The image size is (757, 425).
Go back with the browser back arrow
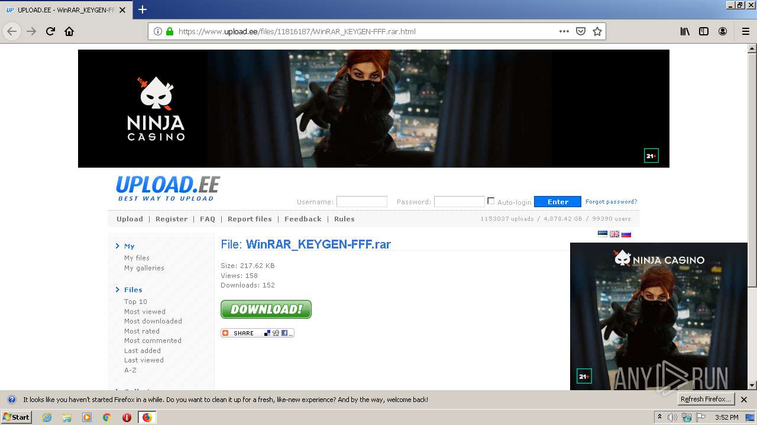point(12,31)
